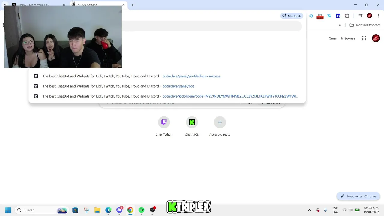This screenshot has height=216, width=384.
Task: Select suggestion botrix.live/panel/profile?kick=success
Action: (x=167, y=76)
